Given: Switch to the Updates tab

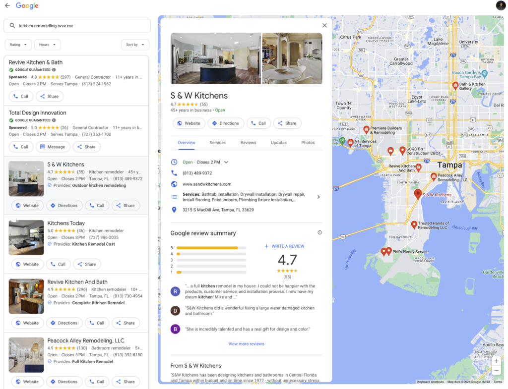Looking at the screenshot, I should [279, 143].
